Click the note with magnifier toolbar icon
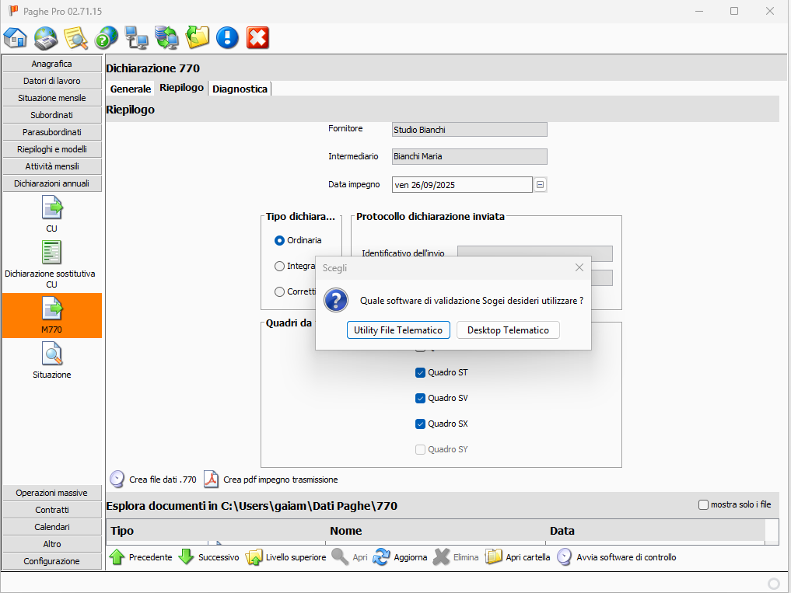 (x=75, y=37)
